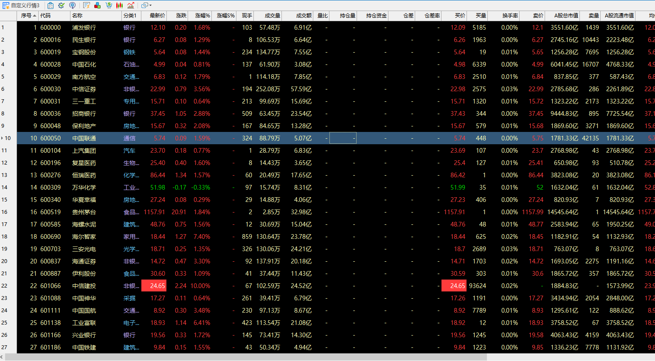The height and width of the screenshot is (361, 655).
Task: Click the A股总市值 column header
Action: (562, 16)
